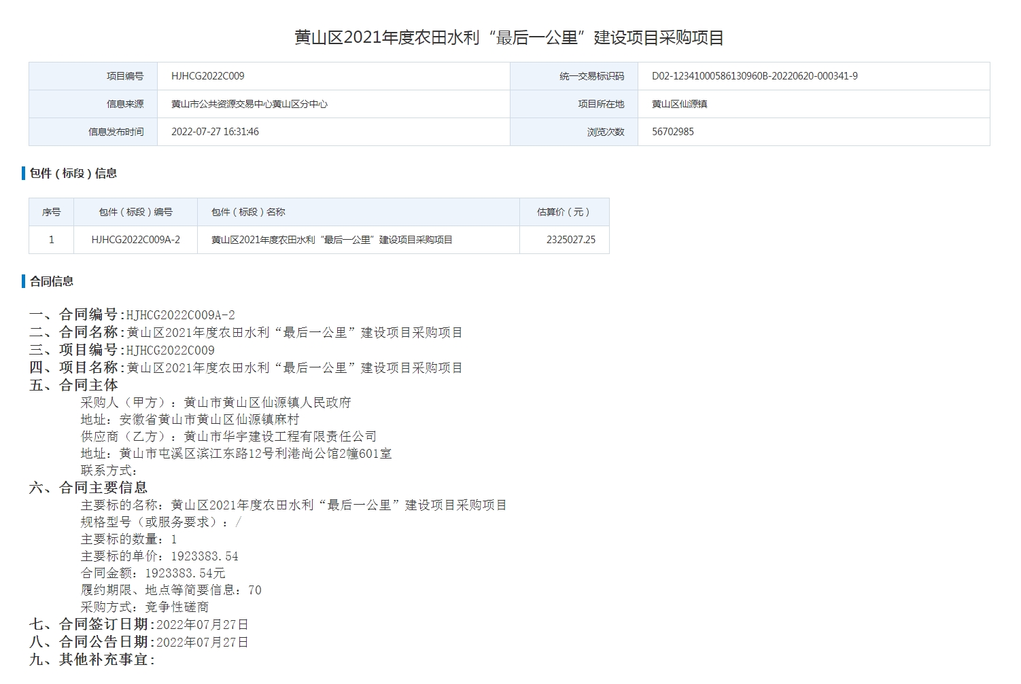
Task: Click the estimated price 2325027.25 cell
Action: (x=570, y=240)
